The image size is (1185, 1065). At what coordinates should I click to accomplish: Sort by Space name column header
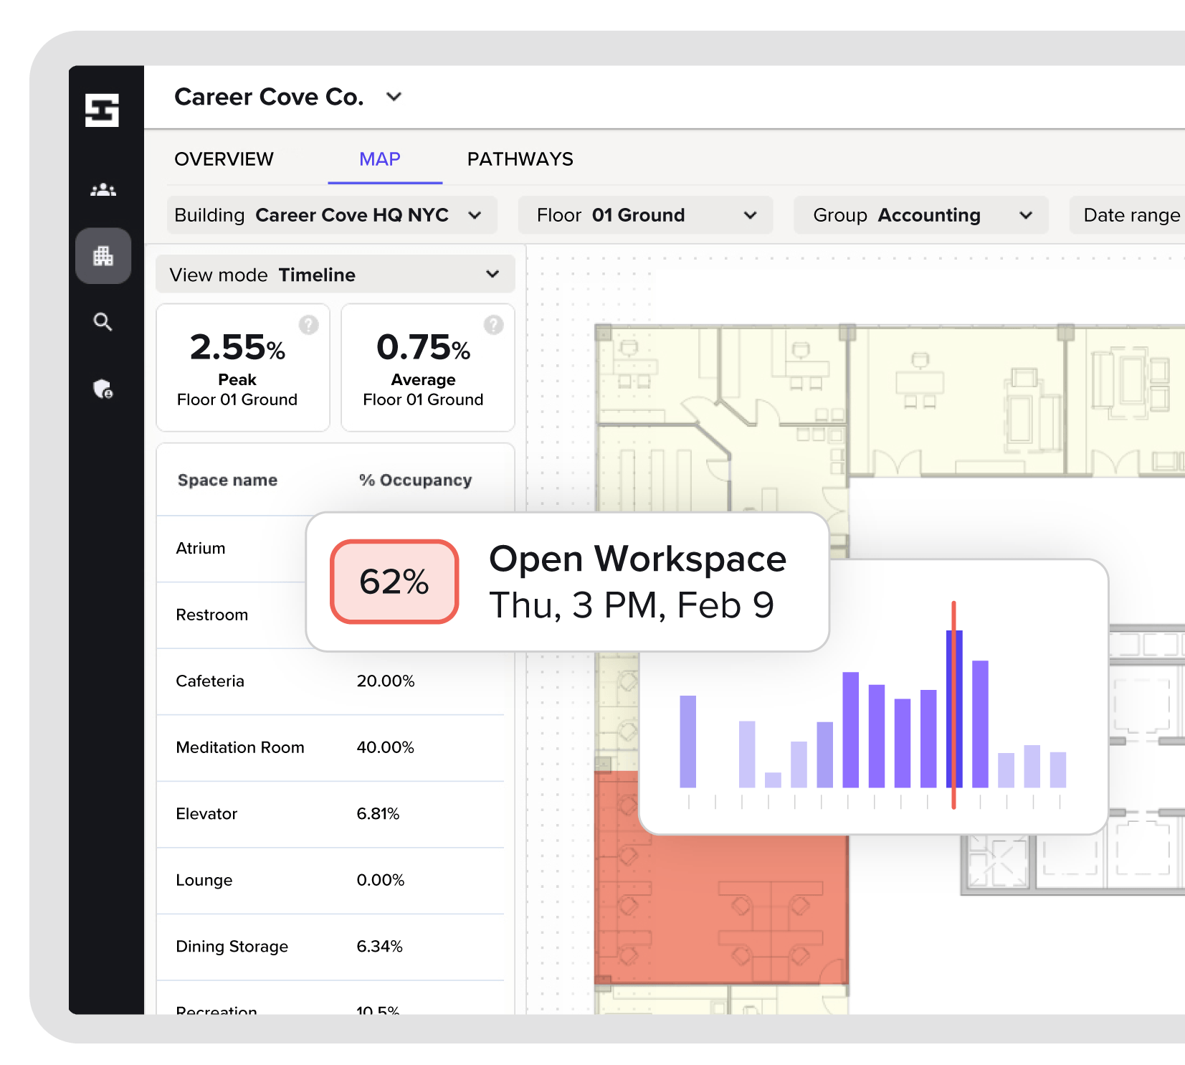(228, 480)
